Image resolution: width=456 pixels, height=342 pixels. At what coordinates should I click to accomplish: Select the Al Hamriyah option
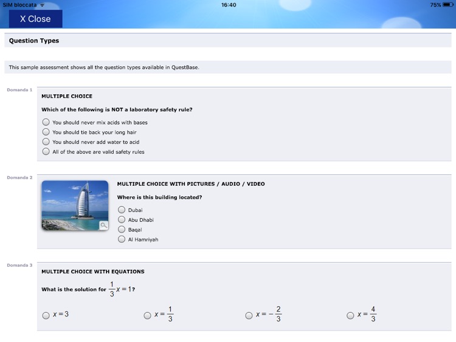click(x=122, y=239)
